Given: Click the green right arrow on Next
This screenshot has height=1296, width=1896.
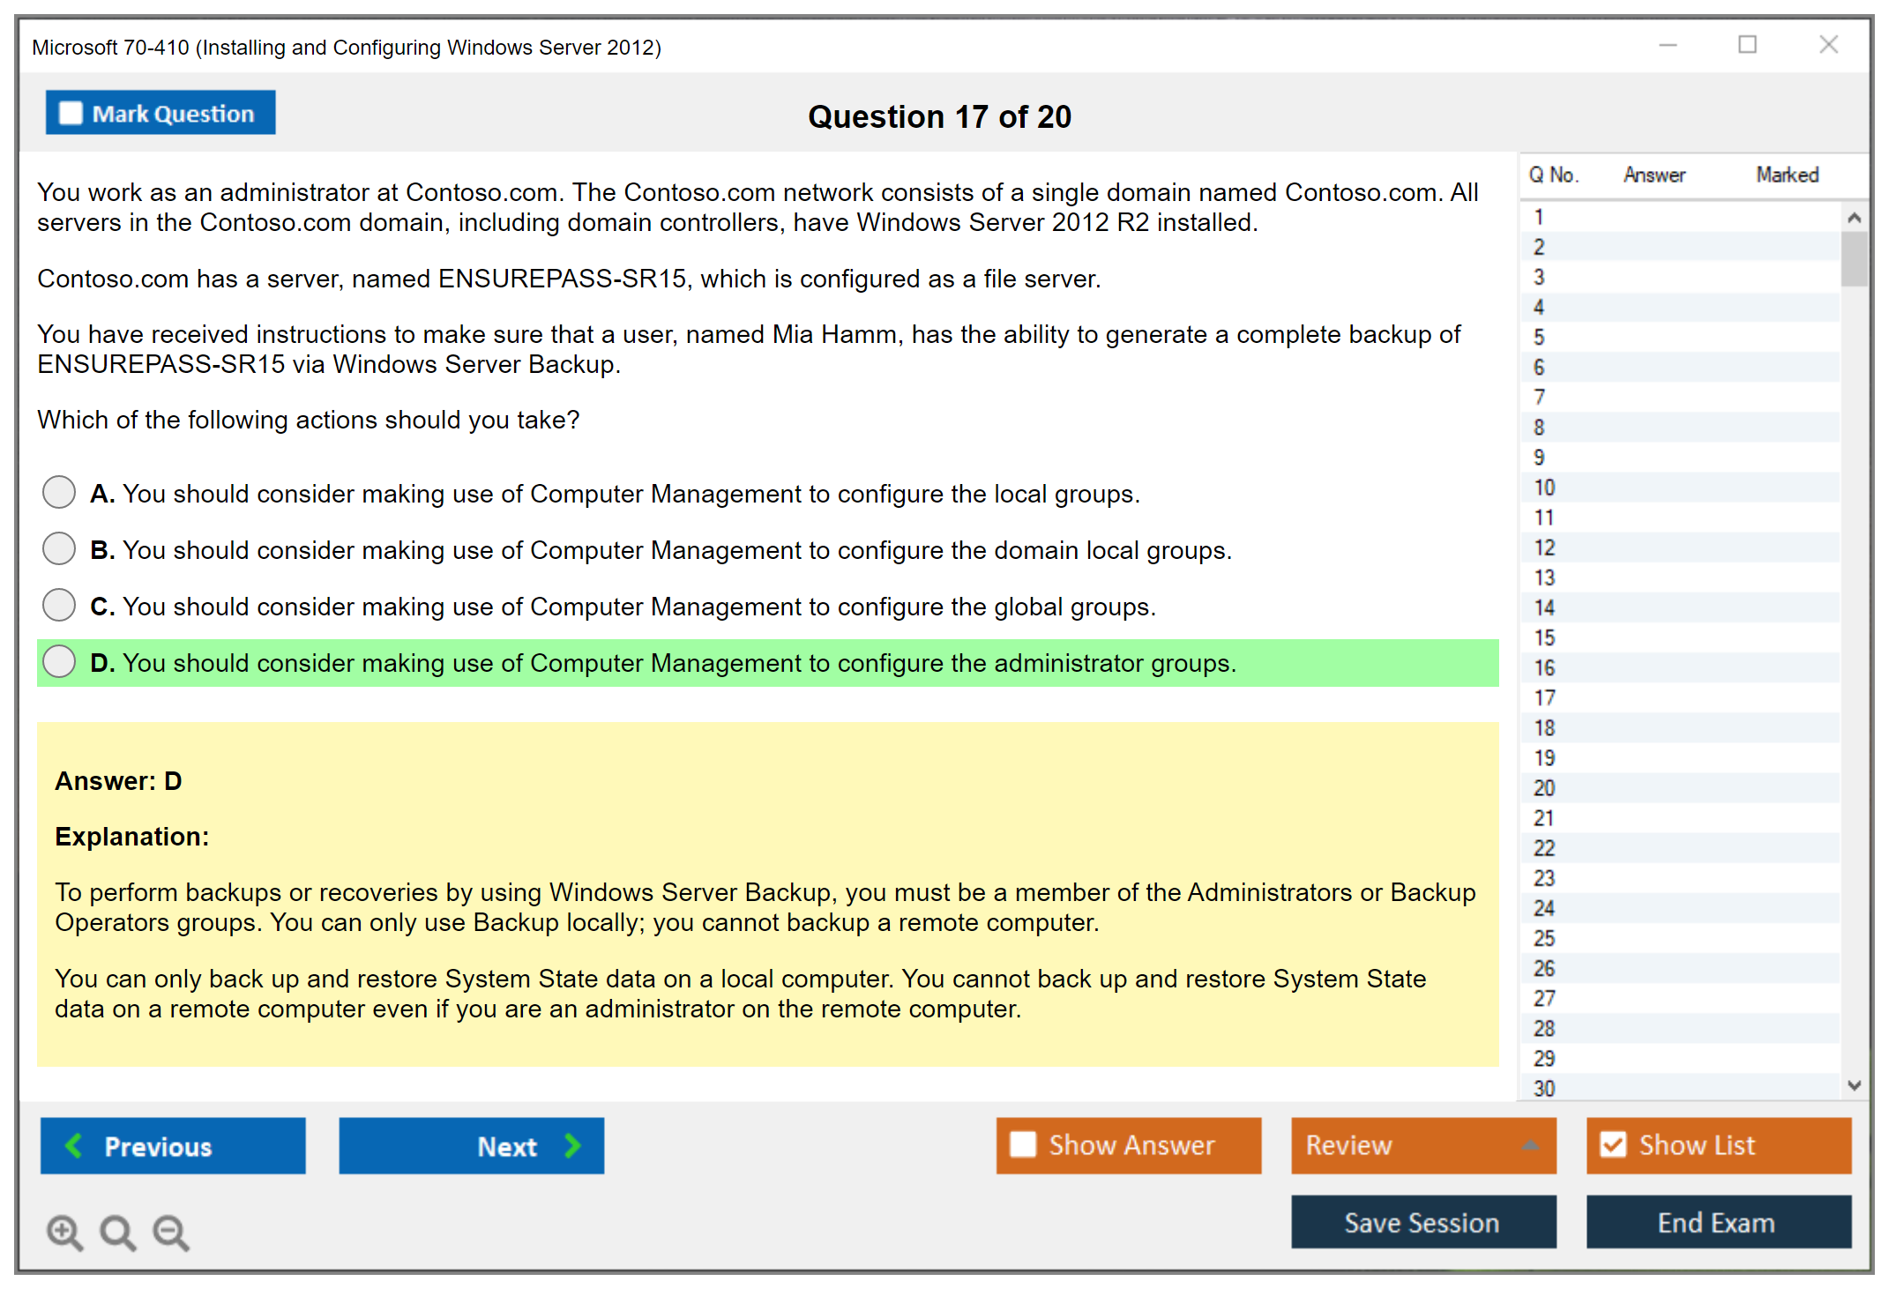Looking at the screenshot, I should coord(572,1145).
